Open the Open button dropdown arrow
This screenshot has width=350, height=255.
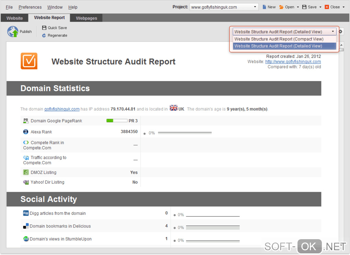pyautogui.click(x=298, y=7)
